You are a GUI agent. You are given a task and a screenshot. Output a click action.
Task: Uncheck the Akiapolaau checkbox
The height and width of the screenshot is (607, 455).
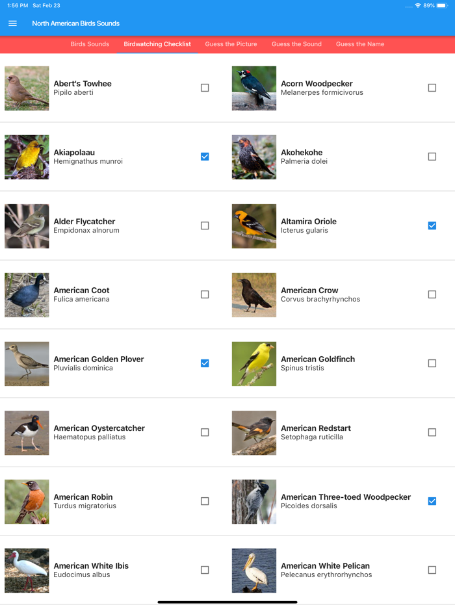tap(205, 157)
